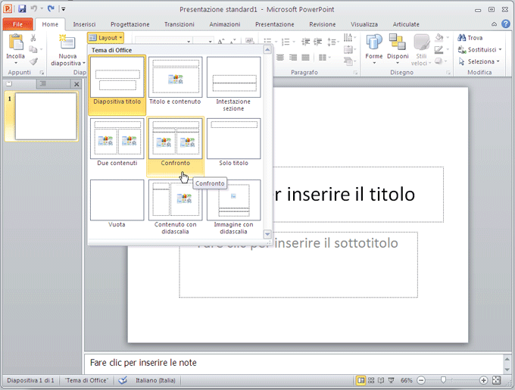Pick the Due contenuti layout
The width and height of the screenshot is (515, 390).
coord(117,142)
